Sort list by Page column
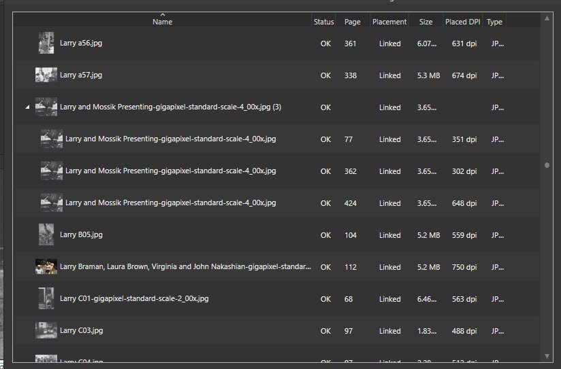Image resolution: width=561 pixels, height=369 pixels. [352, 22]
